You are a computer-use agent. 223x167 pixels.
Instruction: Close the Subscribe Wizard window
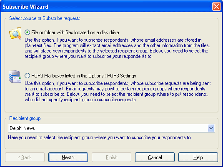pyautogui.click(x=216, y=7)
